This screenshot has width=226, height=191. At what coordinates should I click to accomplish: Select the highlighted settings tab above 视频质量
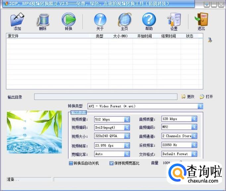[79, 112]
